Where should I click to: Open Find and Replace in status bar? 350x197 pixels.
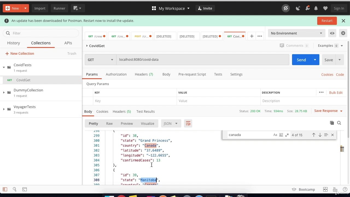click(15, 189)
